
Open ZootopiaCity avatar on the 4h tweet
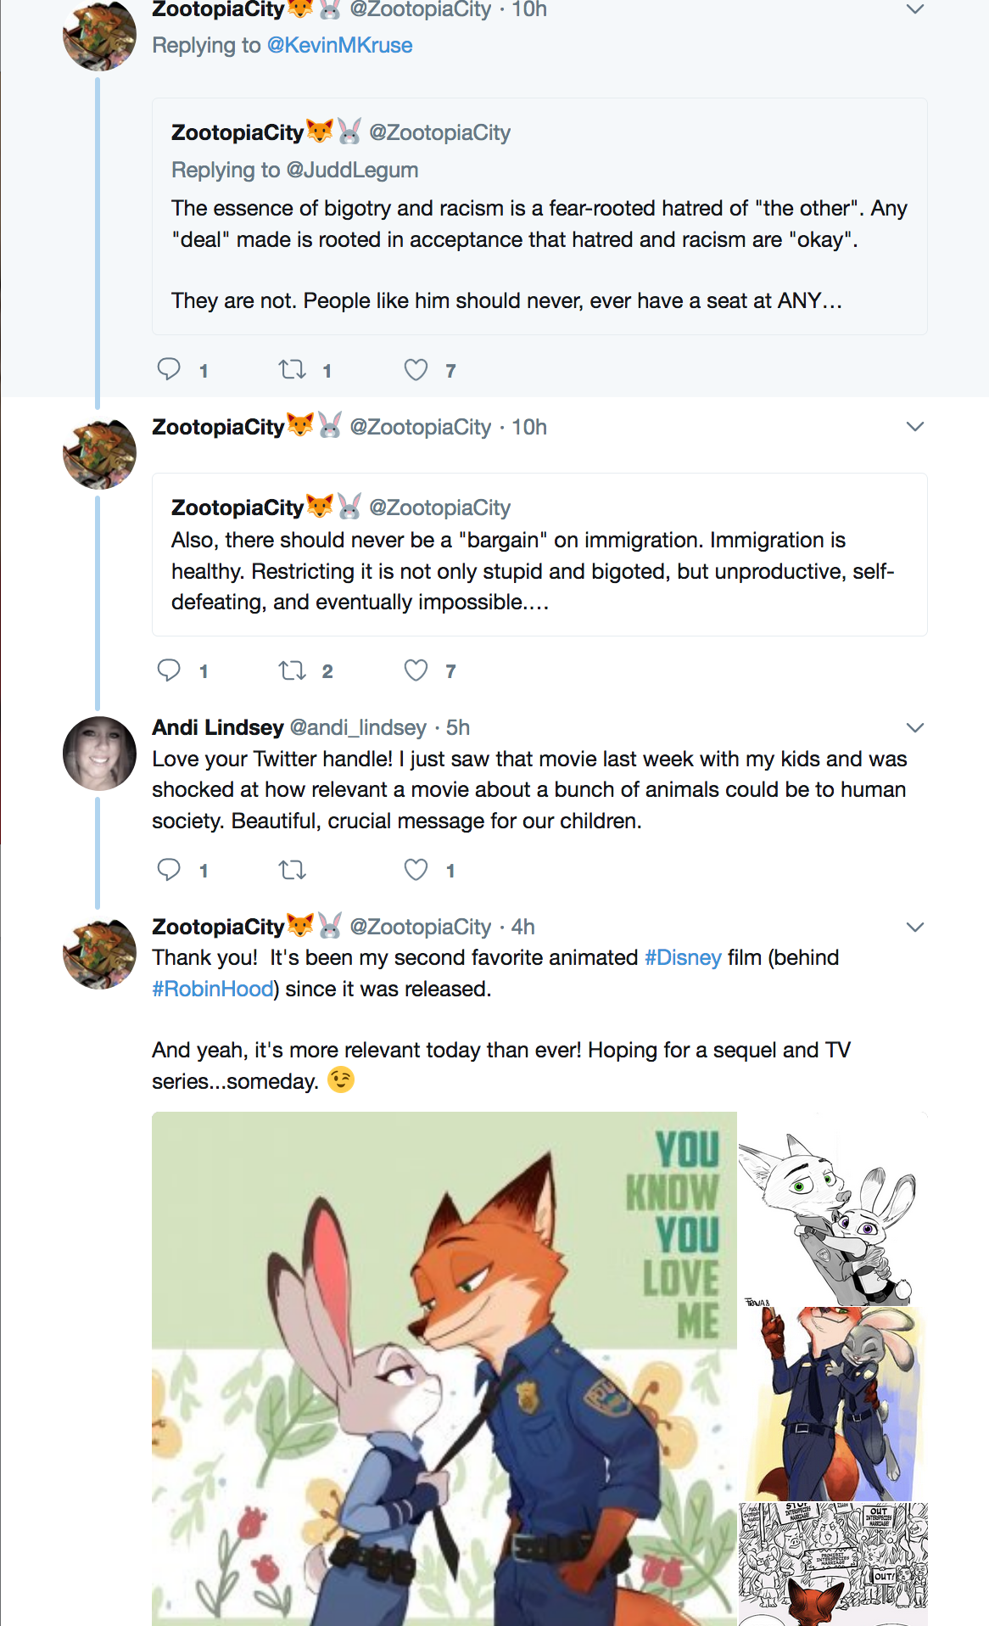(x=99, y=954)
